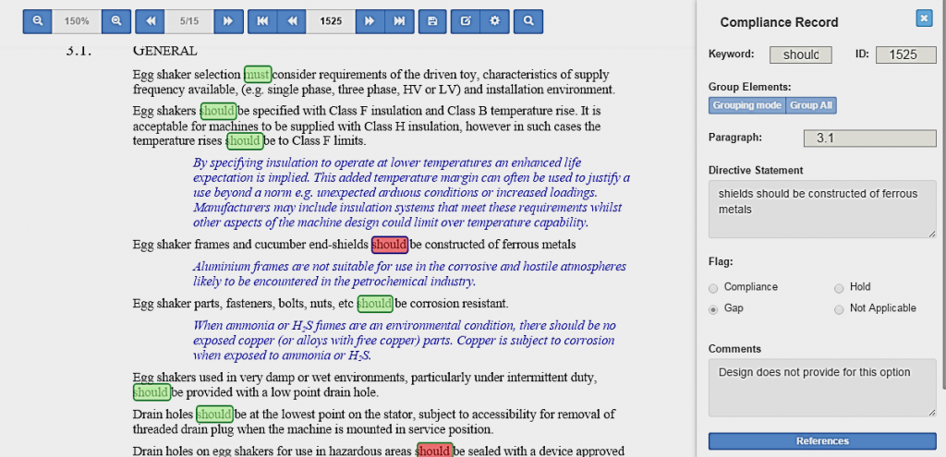Select 'should' before 'be specified with Class F'
This screenshot has height=457, width=946.
[x=218, y=111]
